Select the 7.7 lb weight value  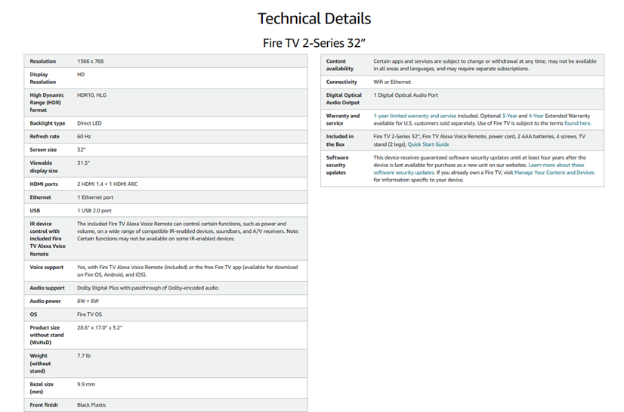[83, 355]
